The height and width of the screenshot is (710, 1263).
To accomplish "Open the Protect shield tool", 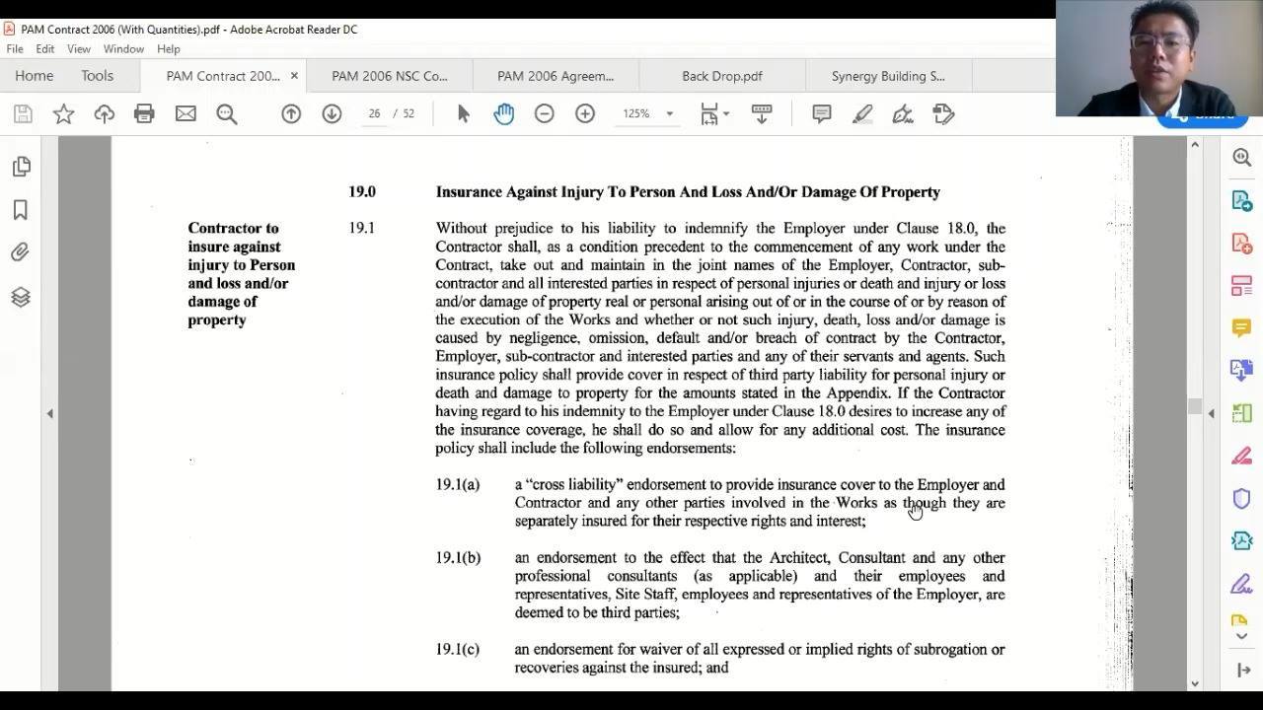I will point(1241,498).
